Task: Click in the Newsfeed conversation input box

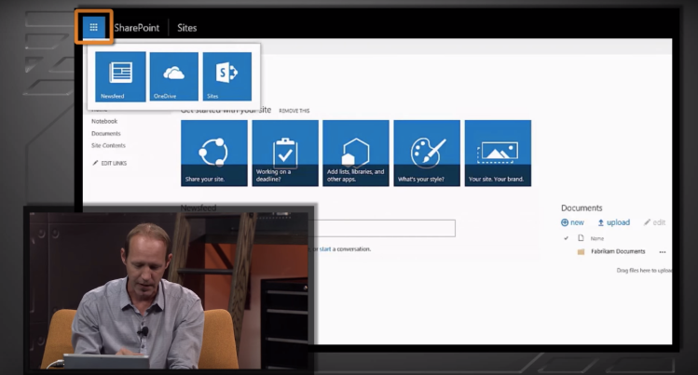Action: pyautogui.click(x=382, y=228)
